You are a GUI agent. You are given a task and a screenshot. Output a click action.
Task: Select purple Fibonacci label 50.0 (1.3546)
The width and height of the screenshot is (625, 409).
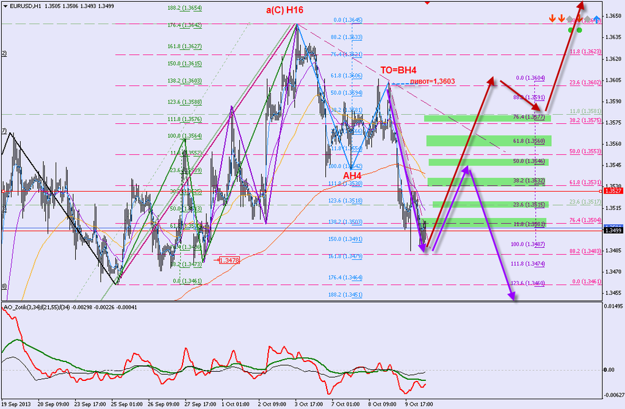tap(529, 161)
